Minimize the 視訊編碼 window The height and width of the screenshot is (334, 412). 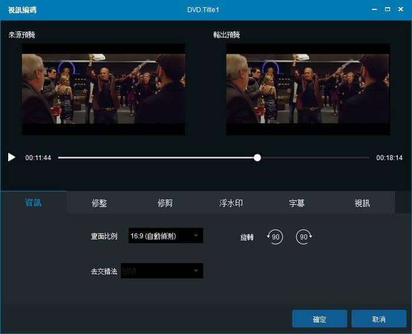pos(374,9)
